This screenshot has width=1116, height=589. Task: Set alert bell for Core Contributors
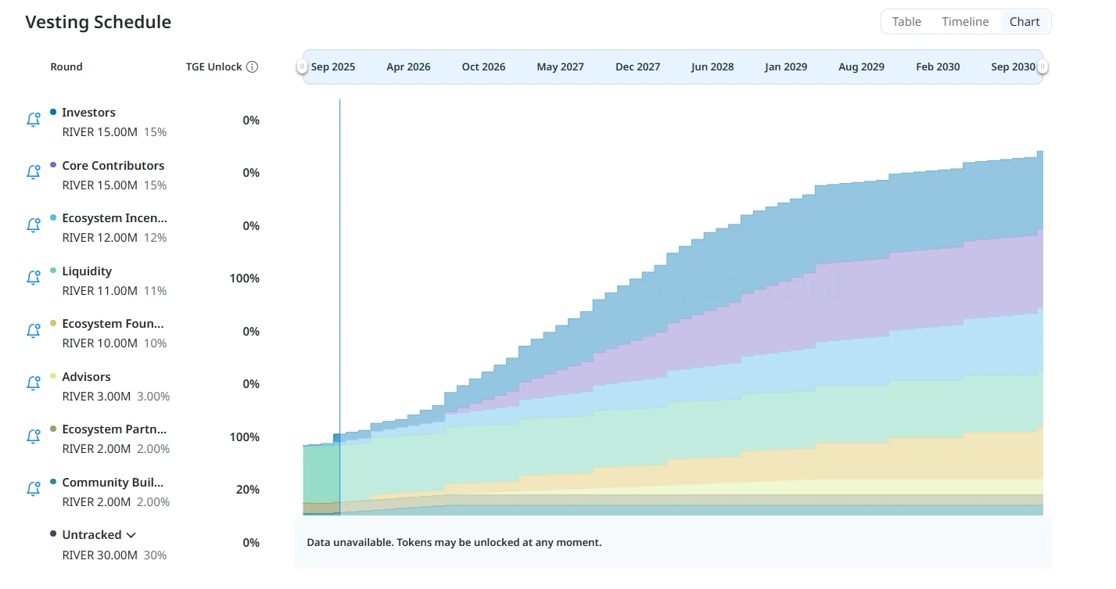click(33, 173)
